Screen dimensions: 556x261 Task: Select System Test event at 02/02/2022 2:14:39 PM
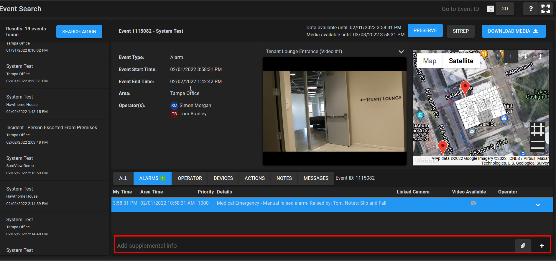(x=55, y=196)
